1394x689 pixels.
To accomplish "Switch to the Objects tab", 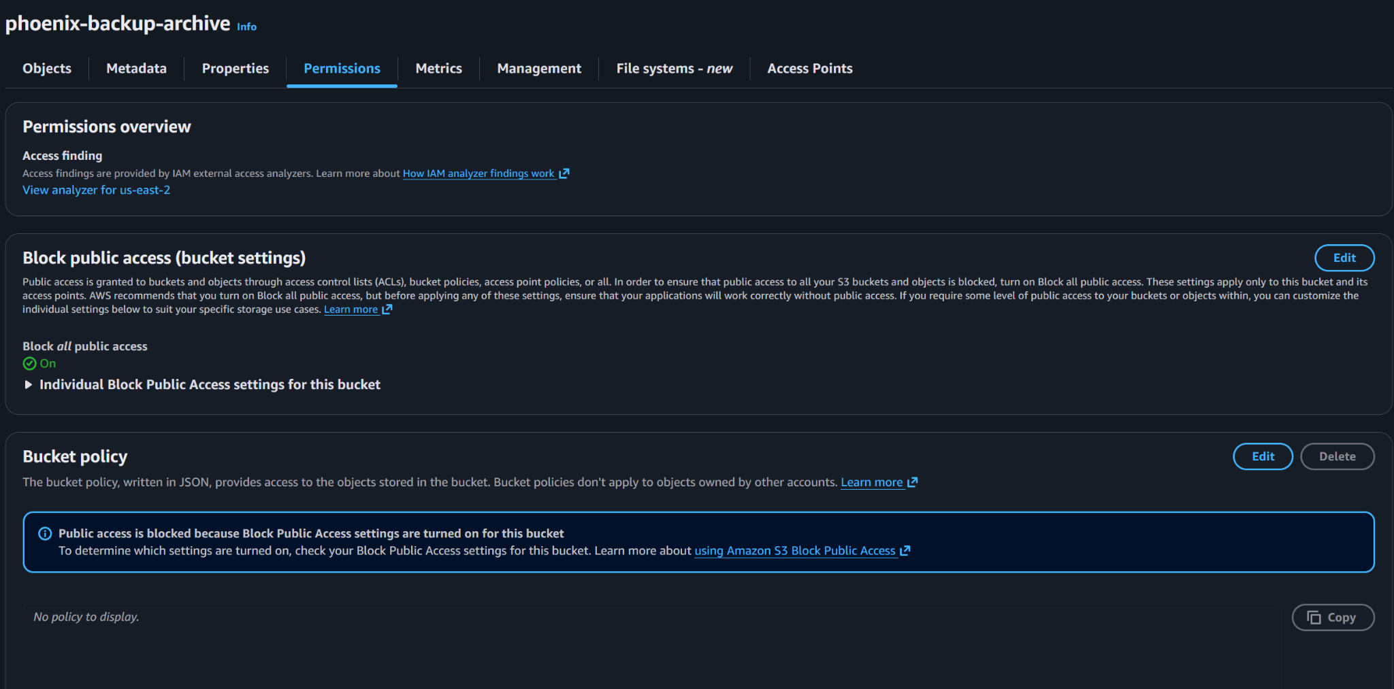I will click(x=47, y=69).
